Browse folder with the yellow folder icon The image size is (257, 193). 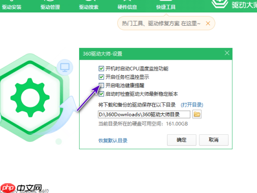[x=197, y=114]
